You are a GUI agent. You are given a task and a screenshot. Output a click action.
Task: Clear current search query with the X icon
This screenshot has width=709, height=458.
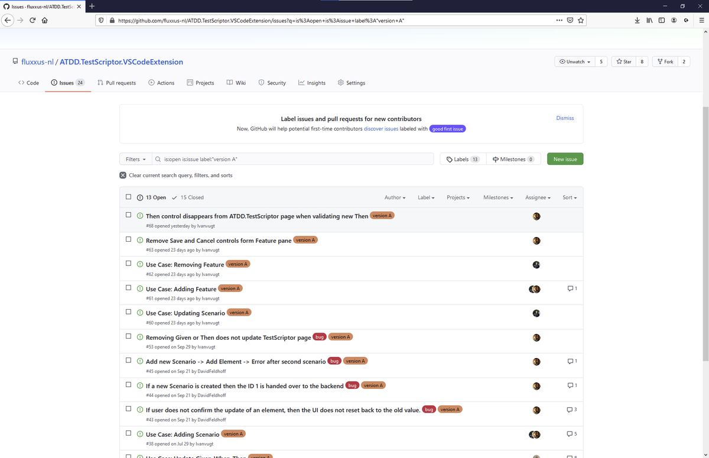point(123,175)
